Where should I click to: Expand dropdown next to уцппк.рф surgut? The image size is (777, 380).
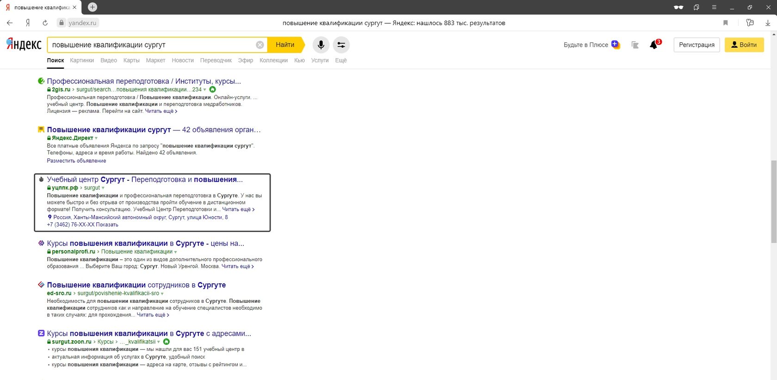(103, 188)
